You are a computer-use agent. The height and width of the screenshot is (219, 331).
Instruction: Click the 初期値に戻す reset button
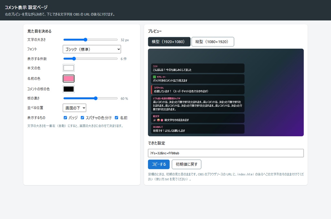click(187, 164)
